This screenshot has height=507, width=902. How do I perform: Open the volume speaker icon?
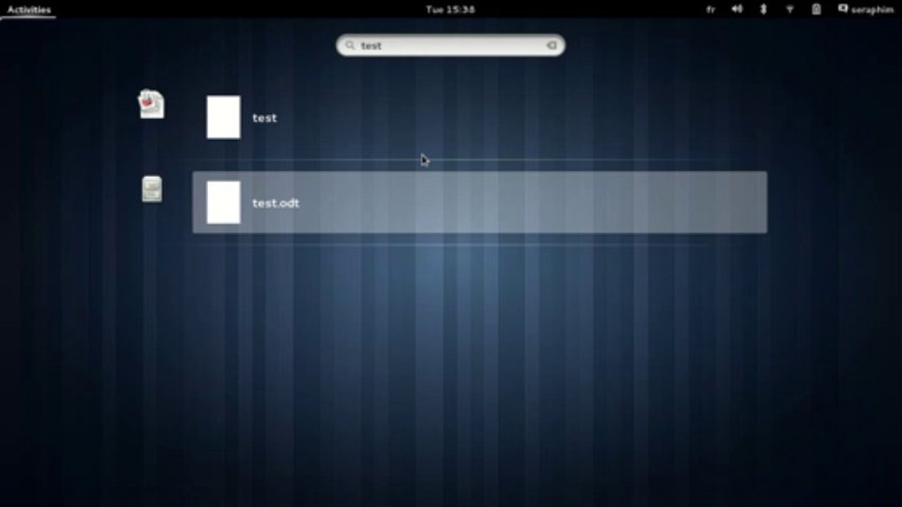(737, 9)
